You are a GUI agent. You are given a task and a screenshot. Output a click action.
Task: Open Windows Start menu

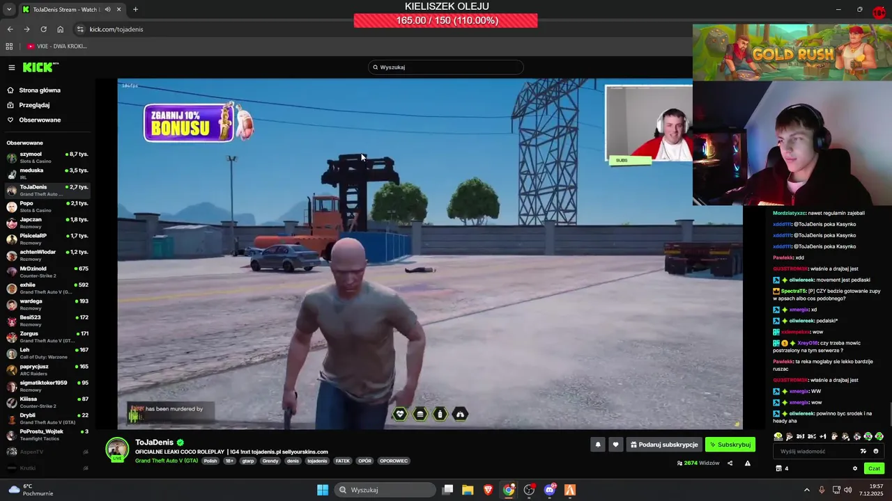click(323, 490)
